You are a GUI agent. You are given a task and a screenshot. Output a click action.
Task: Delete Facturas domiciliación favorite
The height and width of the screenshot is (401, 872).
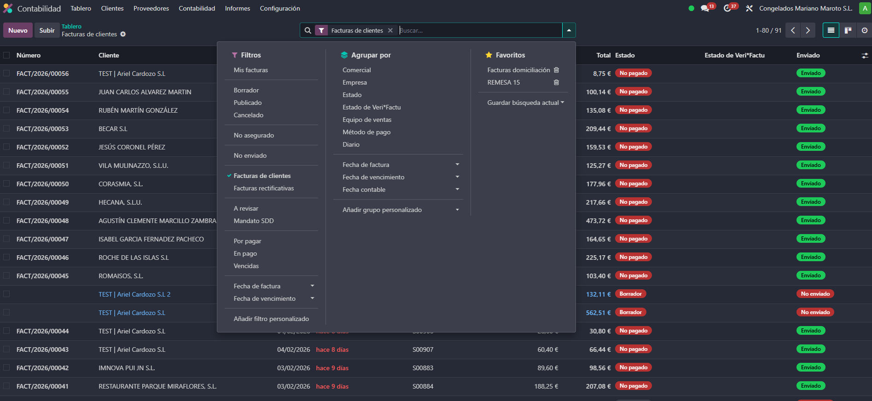(x=556, y=70)
